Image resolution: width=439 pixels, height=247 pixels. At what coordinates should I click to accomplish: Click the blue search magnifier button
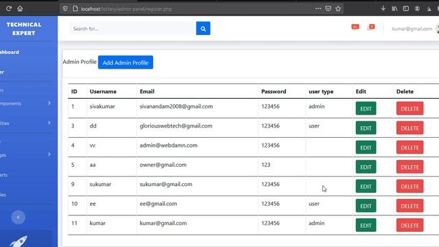tap(203, 29)
